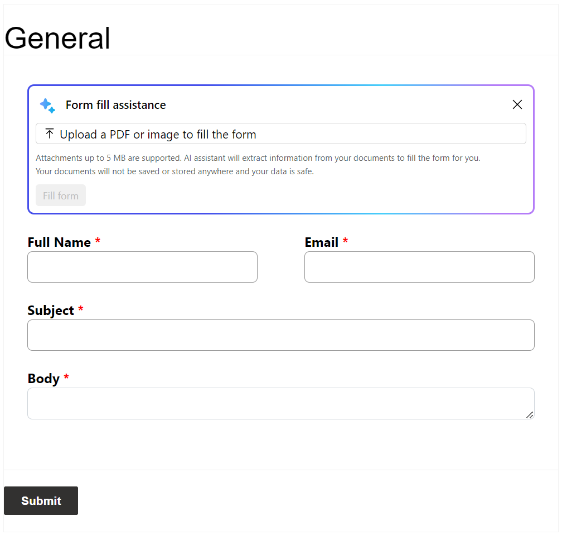Click the Email field label
This screenshot has height=549, width=567.
pos(321,242)
